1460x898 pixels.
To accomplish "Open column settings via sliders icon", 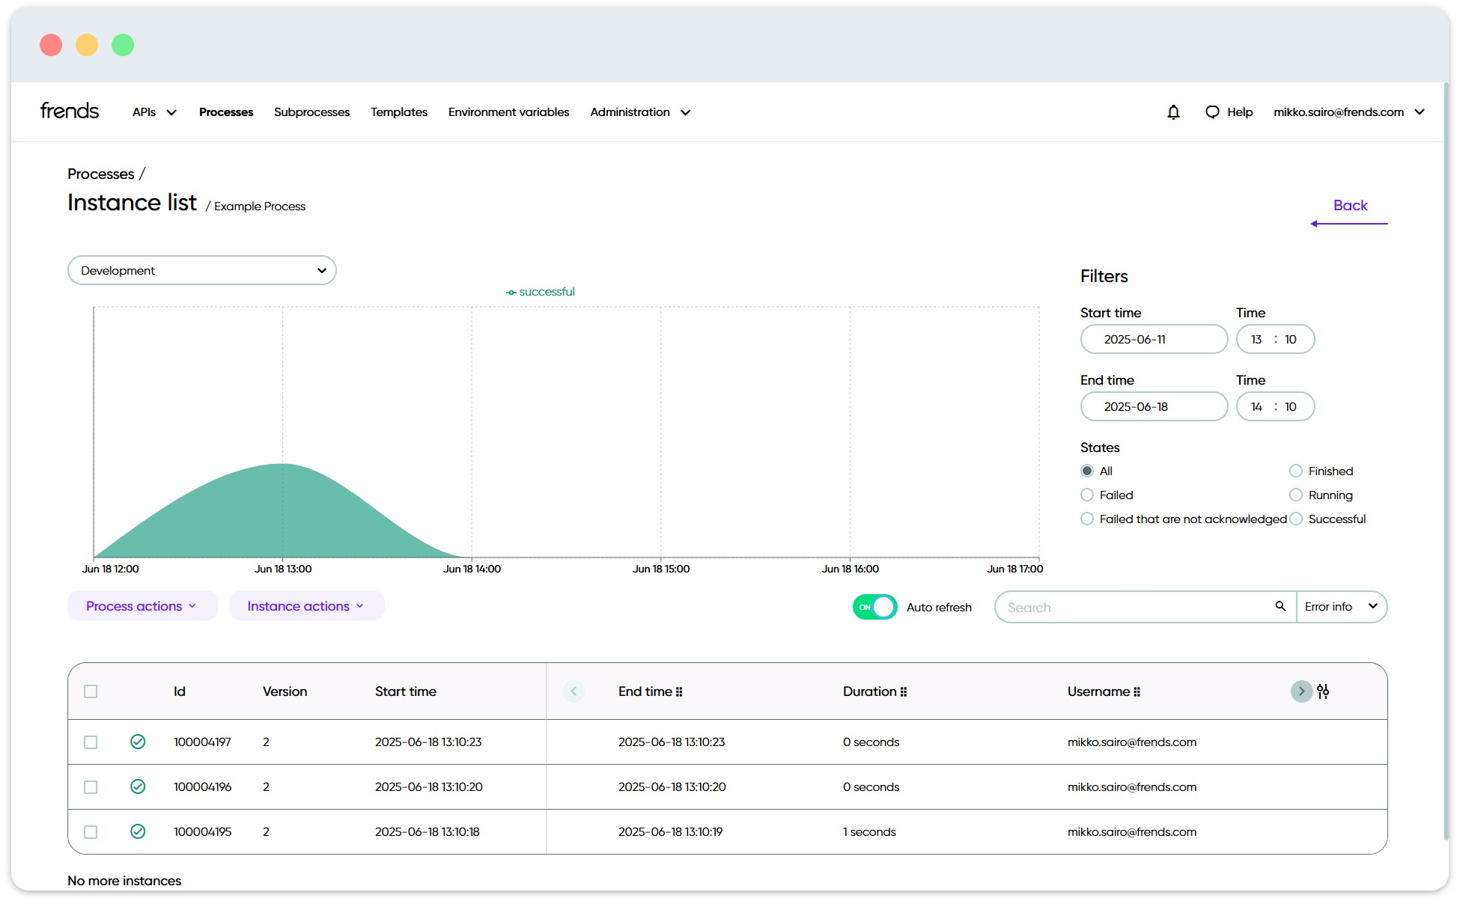I will pos(1324,691).
